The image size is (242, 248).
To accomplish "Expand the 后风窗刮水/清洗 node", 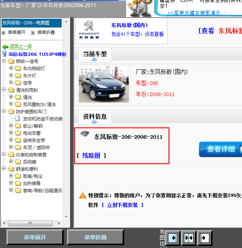I will pos(11,104).
